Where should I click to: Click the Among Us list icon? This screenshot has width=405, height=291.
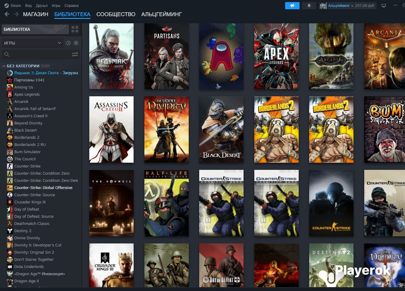[10, 87]
